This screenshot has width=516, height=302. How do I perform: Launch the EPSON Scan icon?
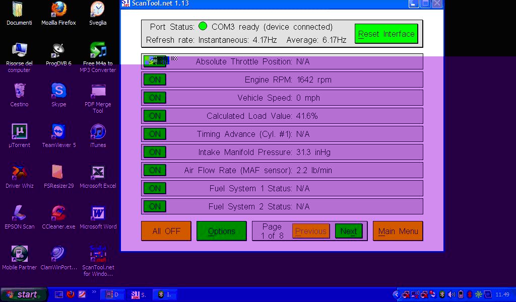pos(19,217)
